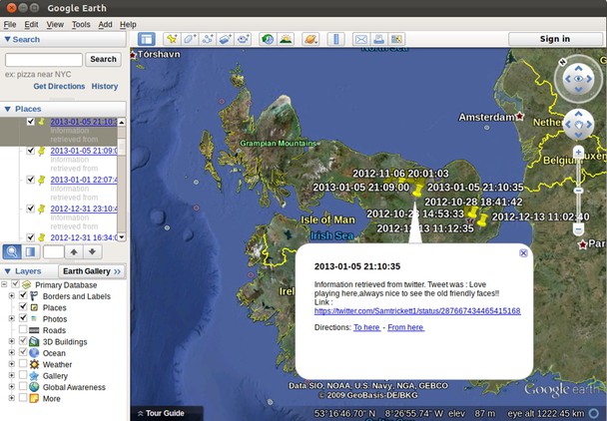The width and height of the screenshot is (607, 421).
Task: Click the Places list scrollbar down arrow
Action: [122, 236]
